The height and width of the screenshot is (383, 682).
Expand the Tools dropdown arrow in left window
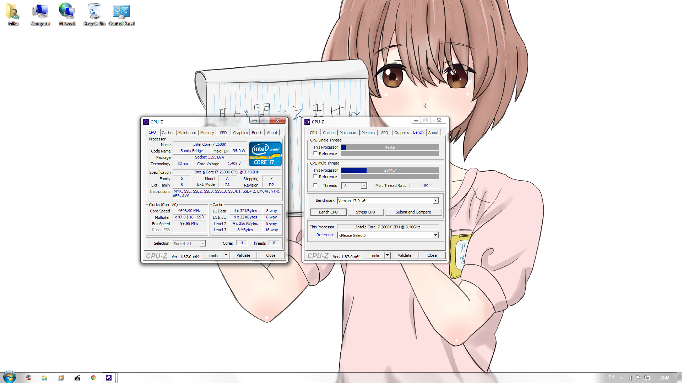[226, 255]
